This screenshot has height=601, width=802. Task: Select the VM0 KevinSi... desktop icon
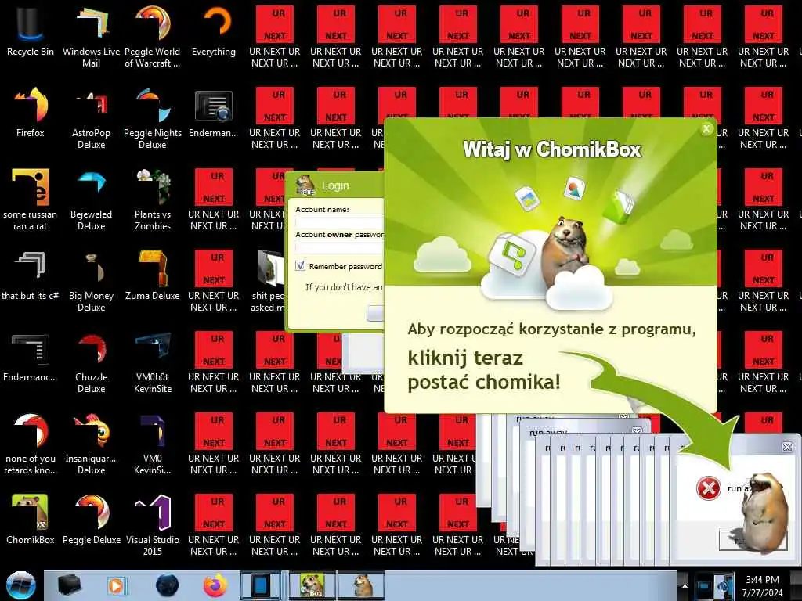(x=153, y=444)
